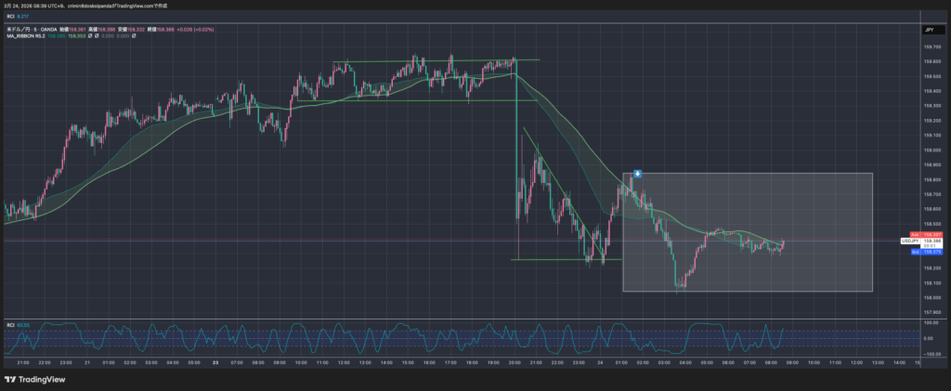Open the JPY currency selector on price axis
Viewport: 951px width, 391px height.
928,31
